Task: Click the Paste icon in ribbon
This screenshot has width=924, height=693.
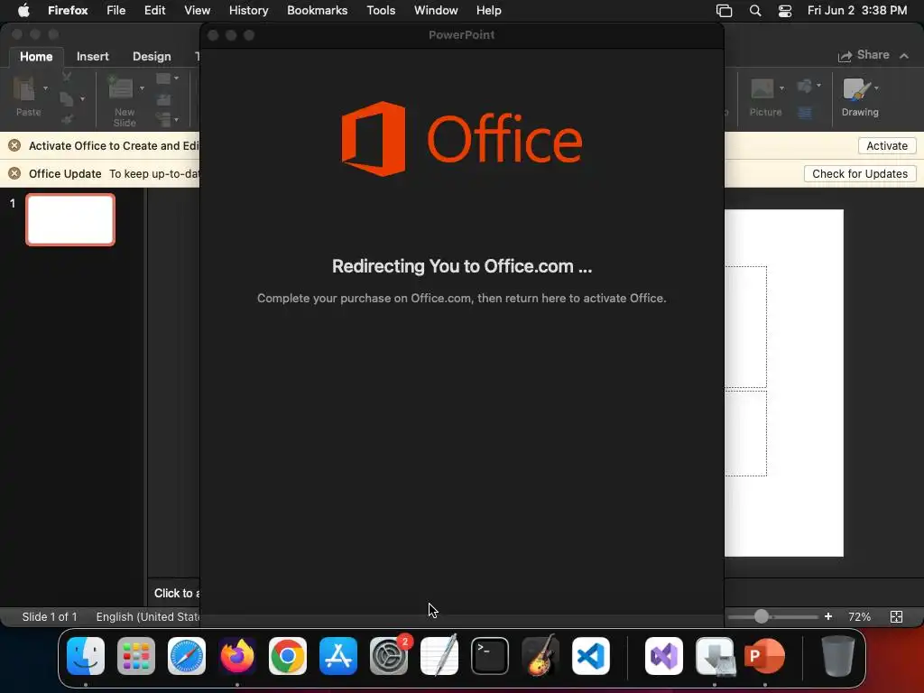Action: 24,89
